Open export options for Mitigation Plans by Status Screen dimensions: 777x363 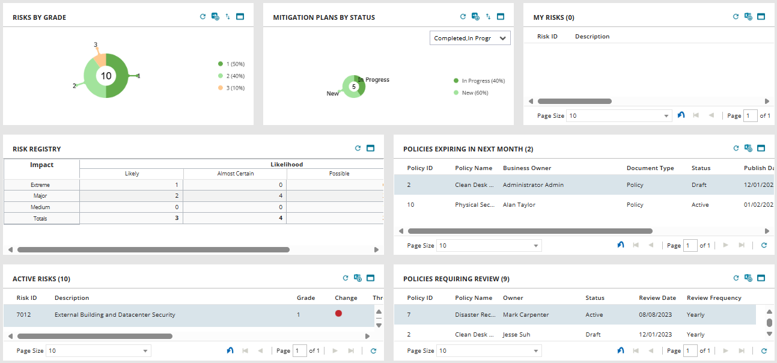tap(475, 16)
